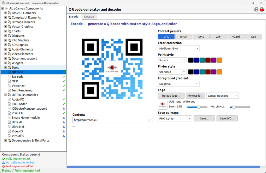This screenshot has height=173, width=266.
Task: Click the ULTRA OS modules folder icon
Action: coord(9,95)
